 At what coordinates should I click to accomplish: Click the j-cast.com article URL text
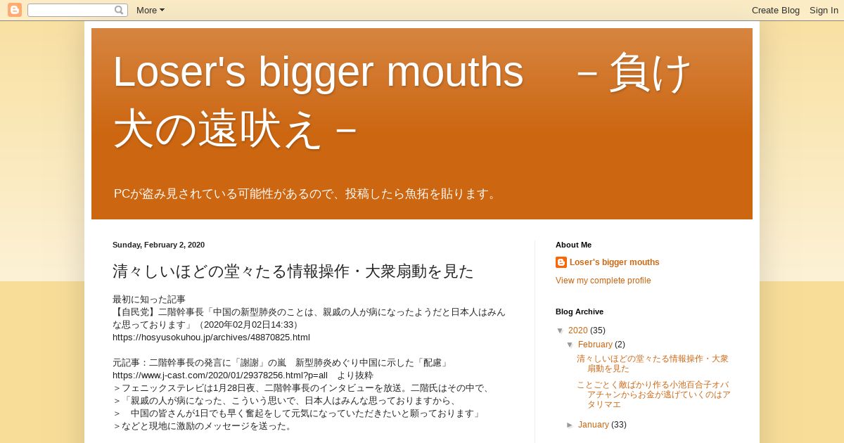[220, 375]
